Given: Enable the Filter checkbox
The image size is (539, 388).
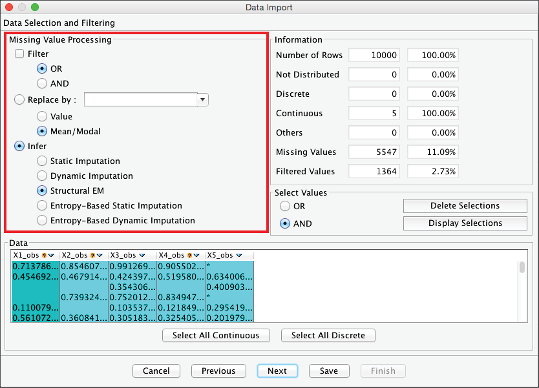Looking at the screenshot, I should tap(20, 54).
